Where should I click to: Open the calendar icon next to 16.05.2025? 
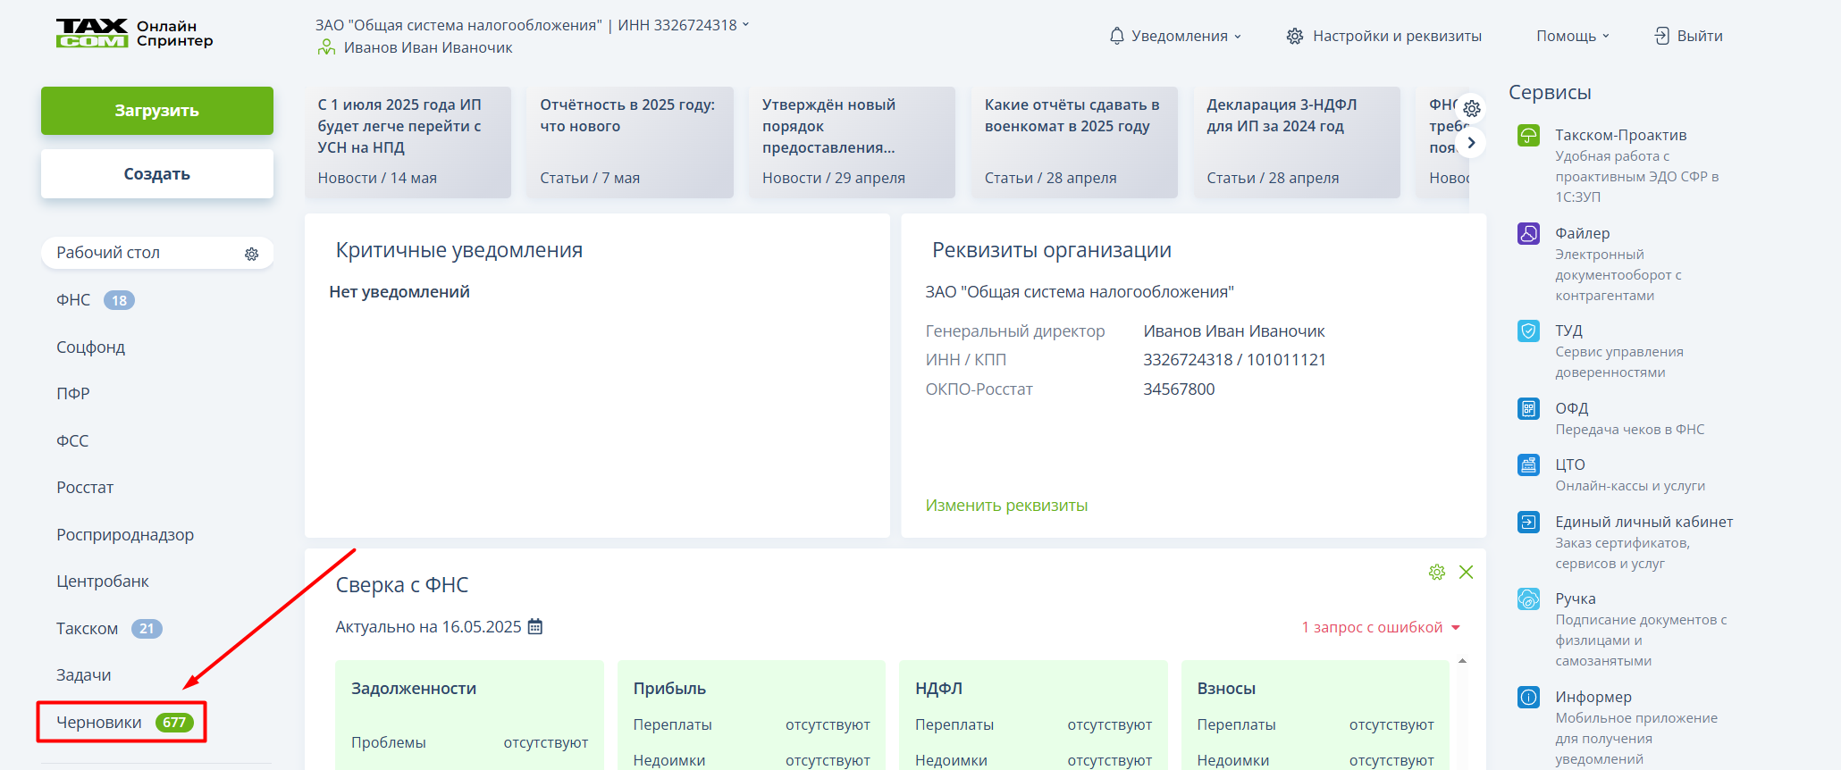pyautogui.click(x=534, y=627)
